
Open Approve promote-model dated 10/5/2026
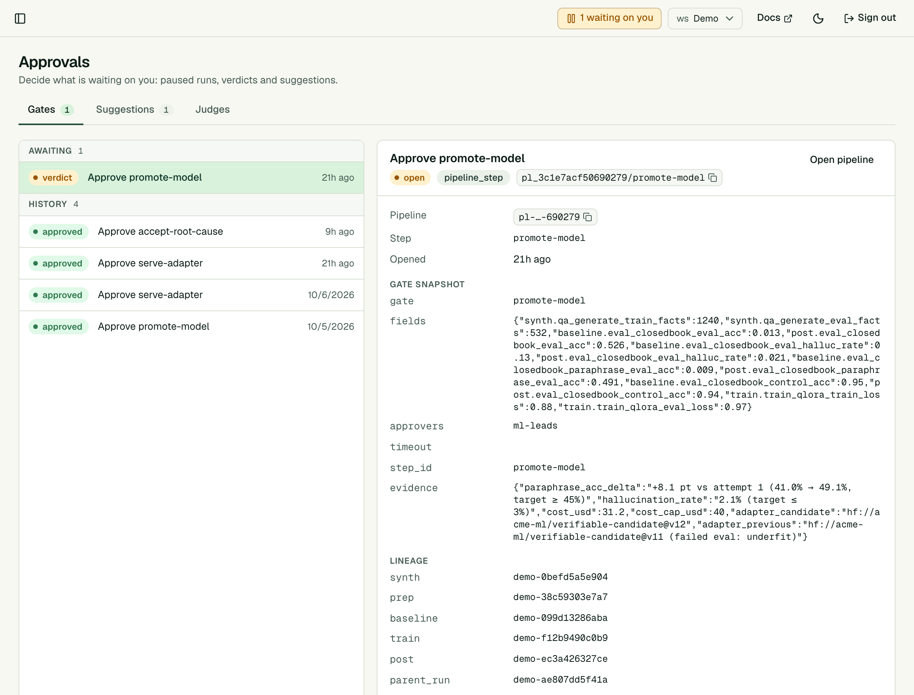pos(191,326)
